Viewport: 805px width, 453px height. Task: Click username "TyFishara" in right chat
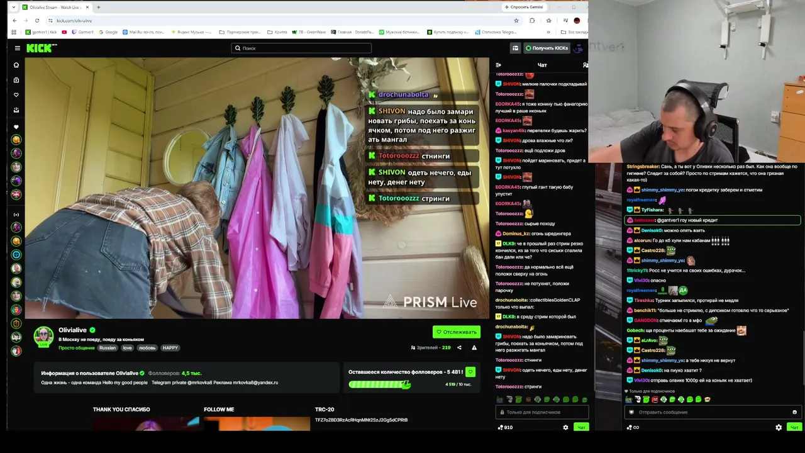point(652,210)
